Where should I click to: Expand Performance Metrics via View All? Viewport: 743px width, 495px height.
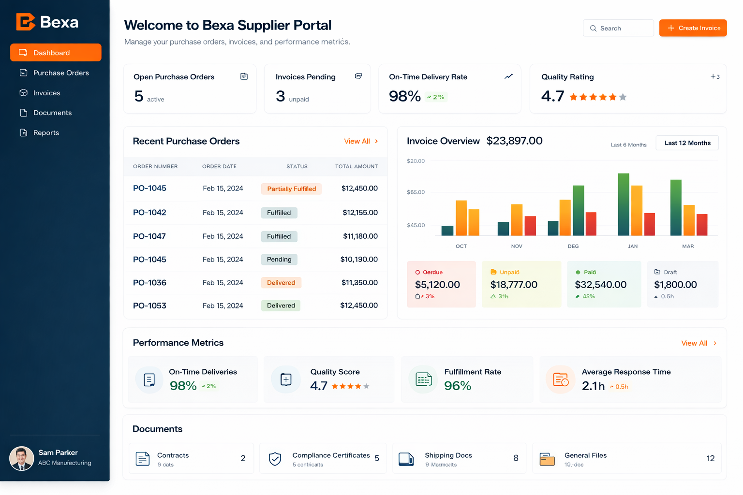(x=698, y=343)
